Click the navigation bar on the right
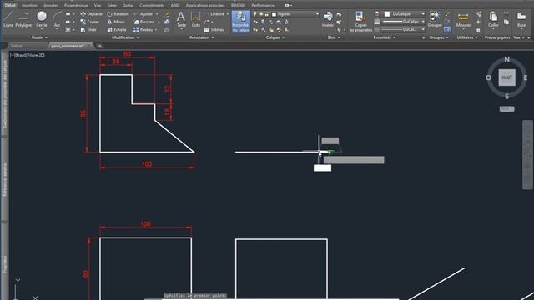Image resolution: width=534 pixels, height=300 pixels. [527, 155]
